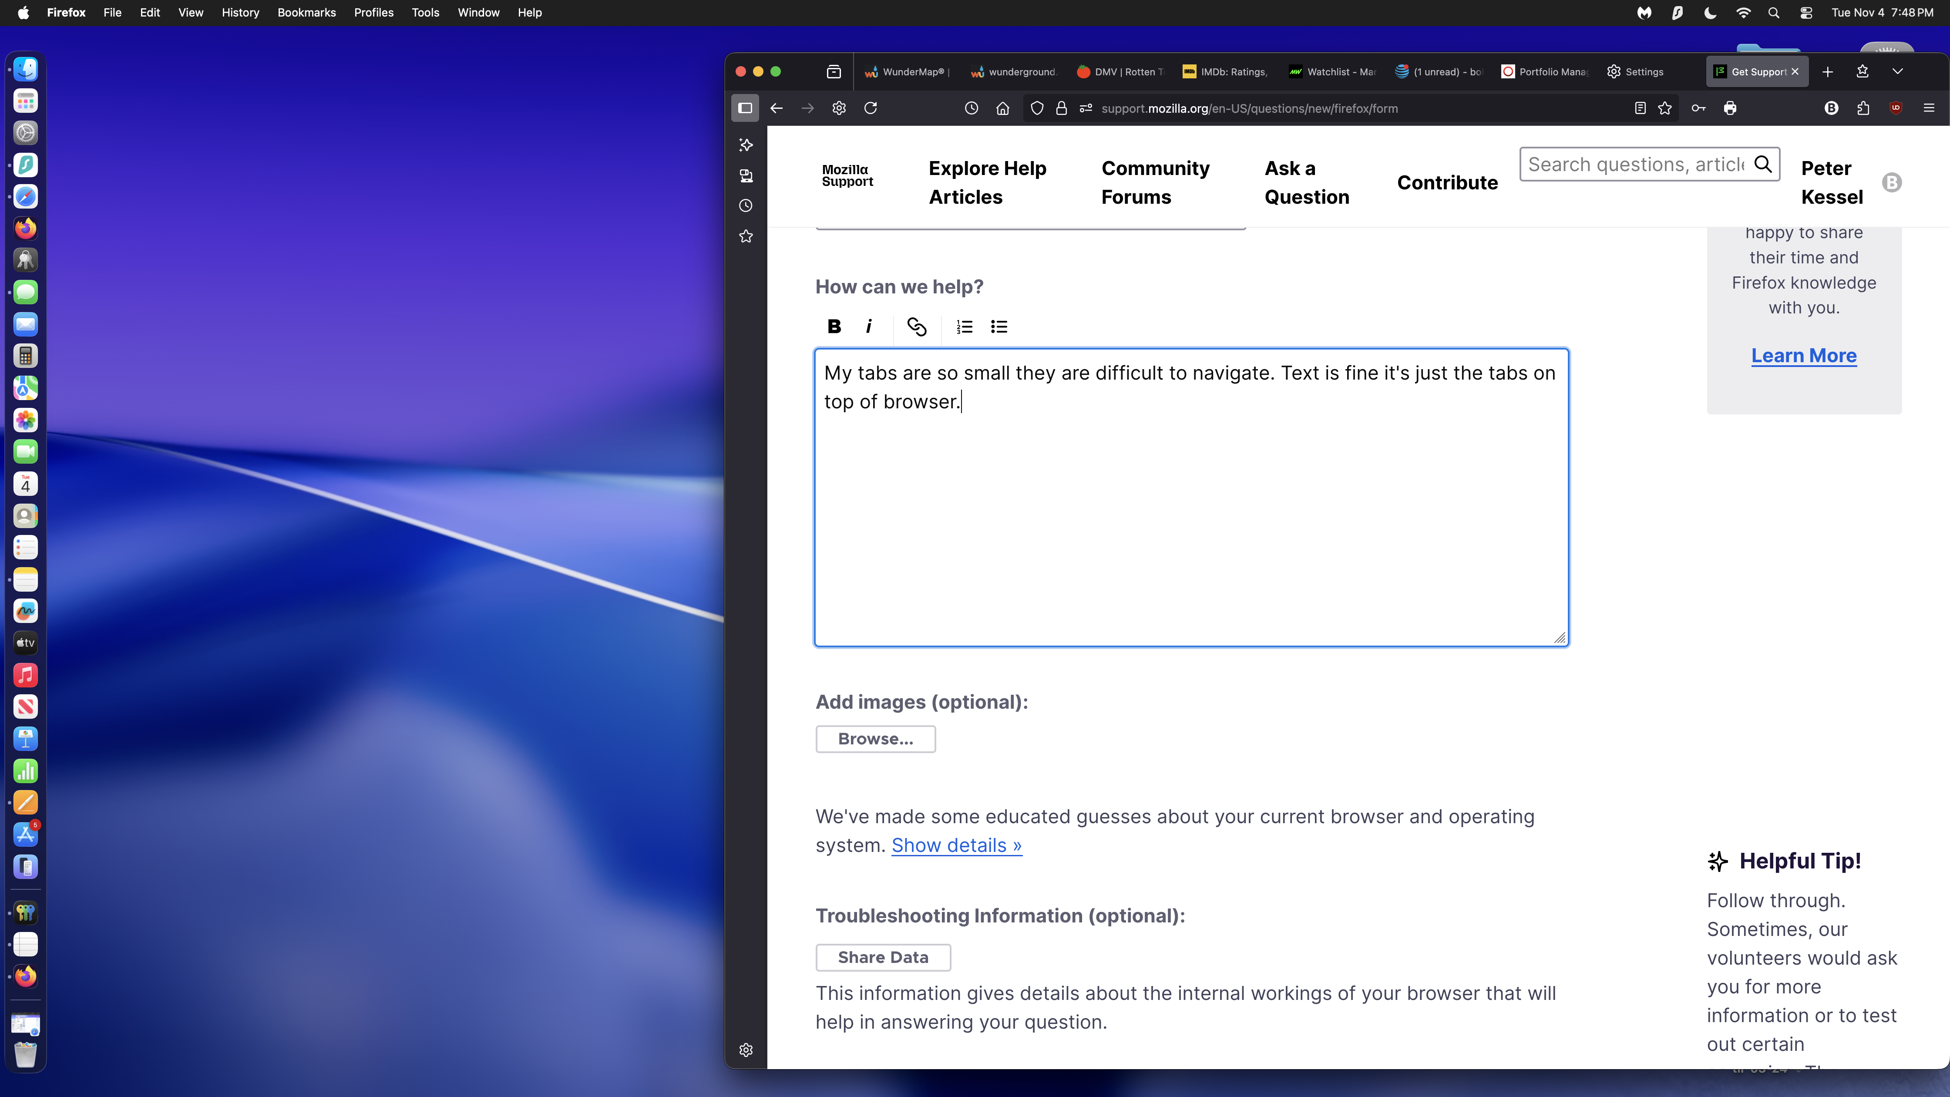
Task: Open the Firefox extensions puzzle icon
Action: pyautogui.click(x=1863, y=108)
